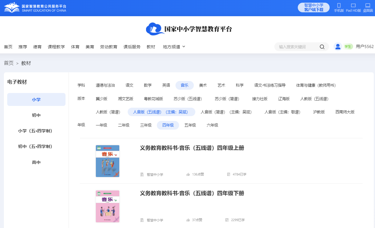This screenshot has width=375, height=228.
Task: Click the study icon beside 4784已学
Action: pyautogui.click(x=229, y=174)
